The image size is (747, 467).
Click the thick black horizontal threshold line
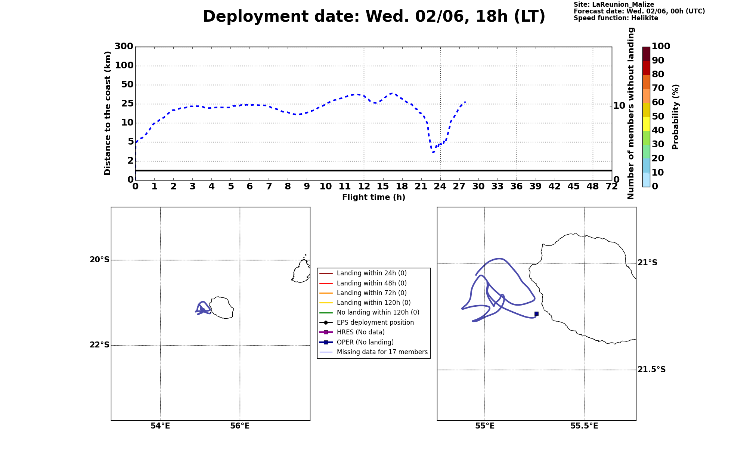[x=373, y=170]
